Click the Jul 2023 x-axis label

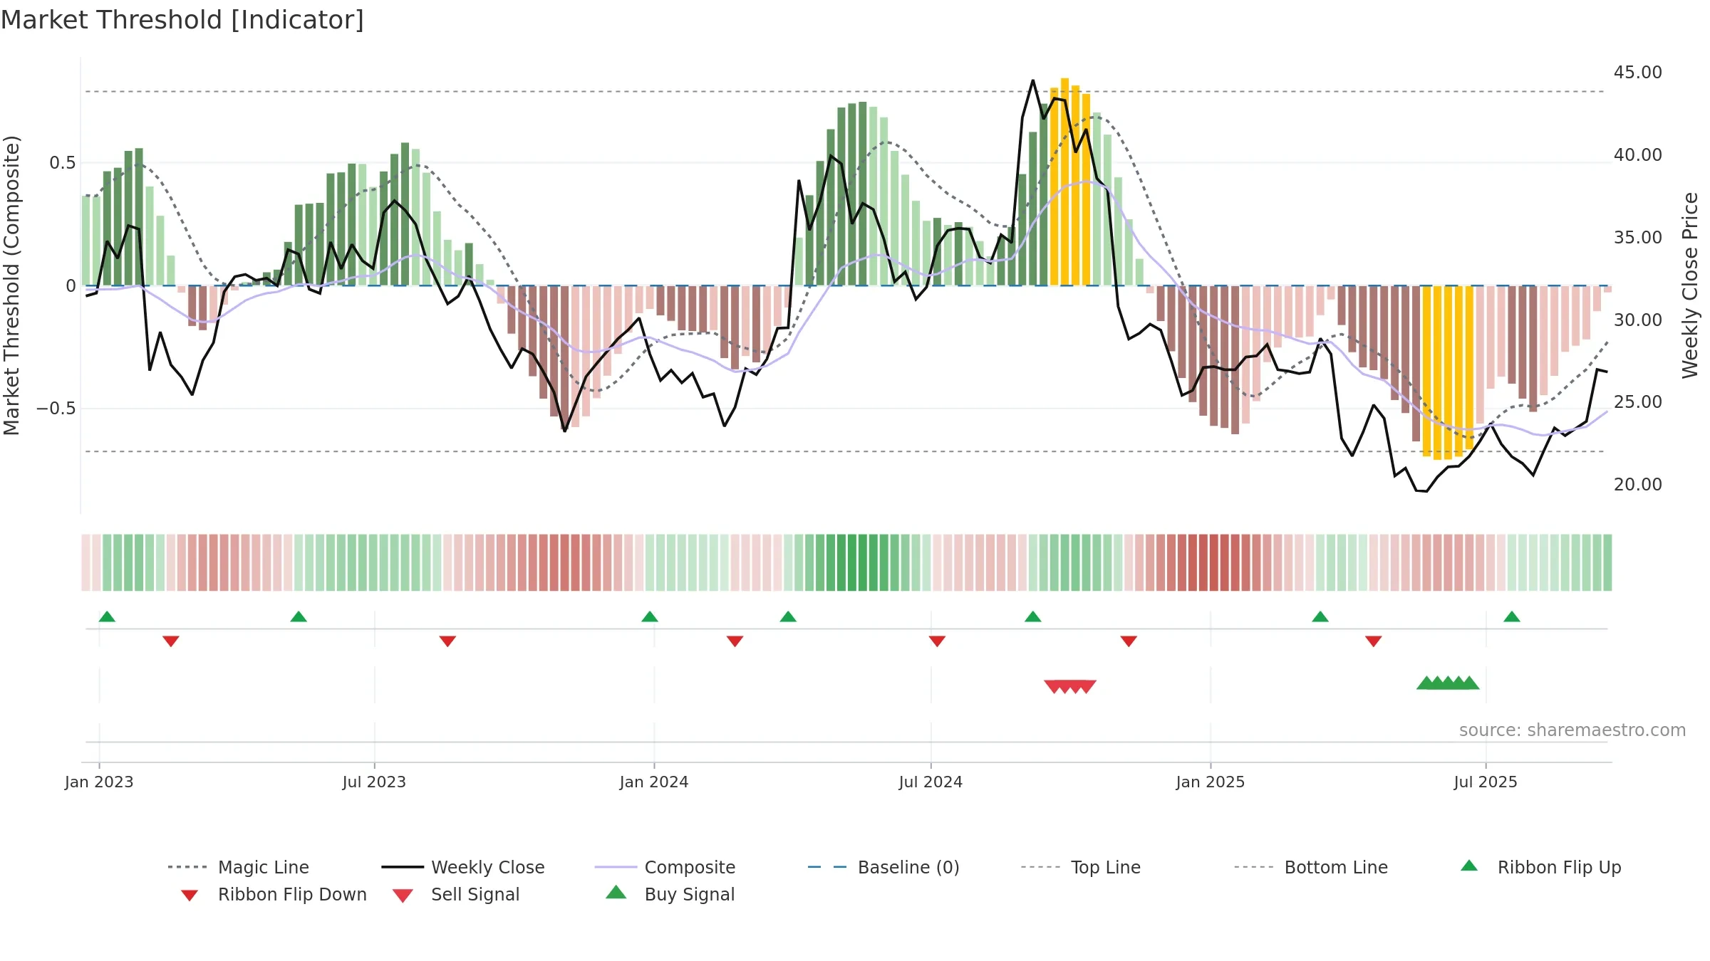point(374,782)
